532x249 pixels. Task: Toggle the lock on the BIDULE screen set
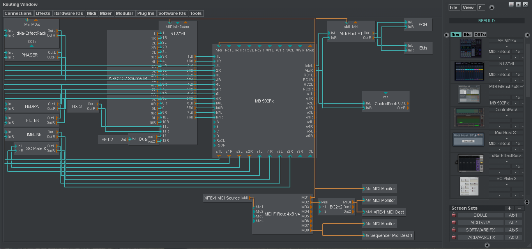click(x=454, y=215)
